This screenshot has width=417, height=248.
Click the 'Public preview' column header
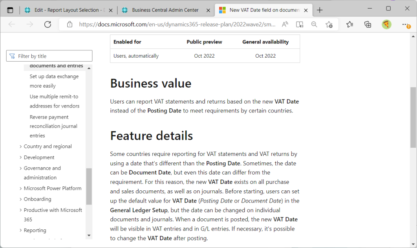coord(204,42)
